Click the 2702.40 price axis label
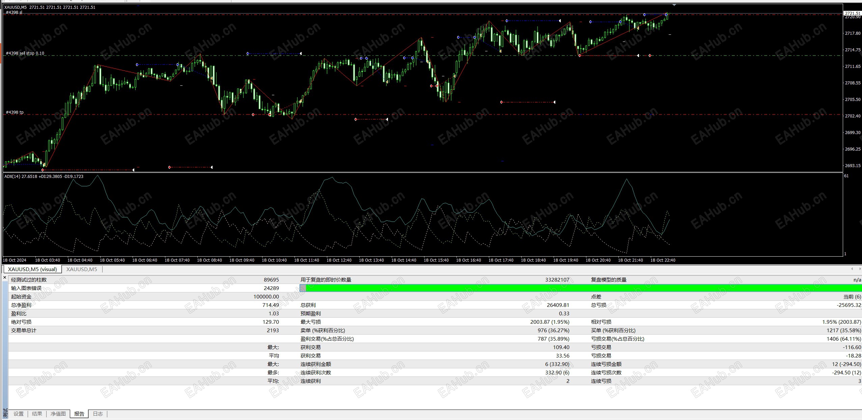The height and width of the screenshot is (420, 862). coord(853,116)
